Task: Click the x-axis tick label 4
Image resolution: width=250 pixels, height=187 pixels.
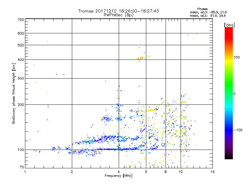Action: [119, 172]
